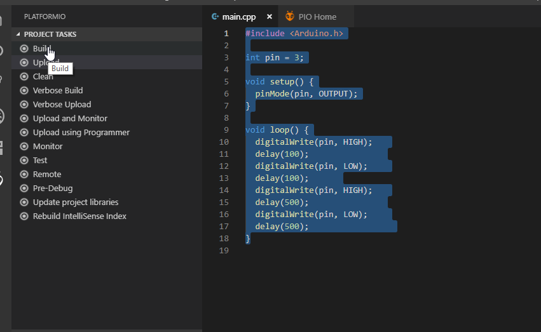The width and height of the screenshot is (541, 332).
Task: Click the Pre-Debug task icon
Action: (24, 188)
